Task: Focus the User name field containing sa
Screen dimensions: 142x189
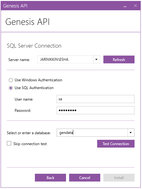Action: tap(96, 99)
